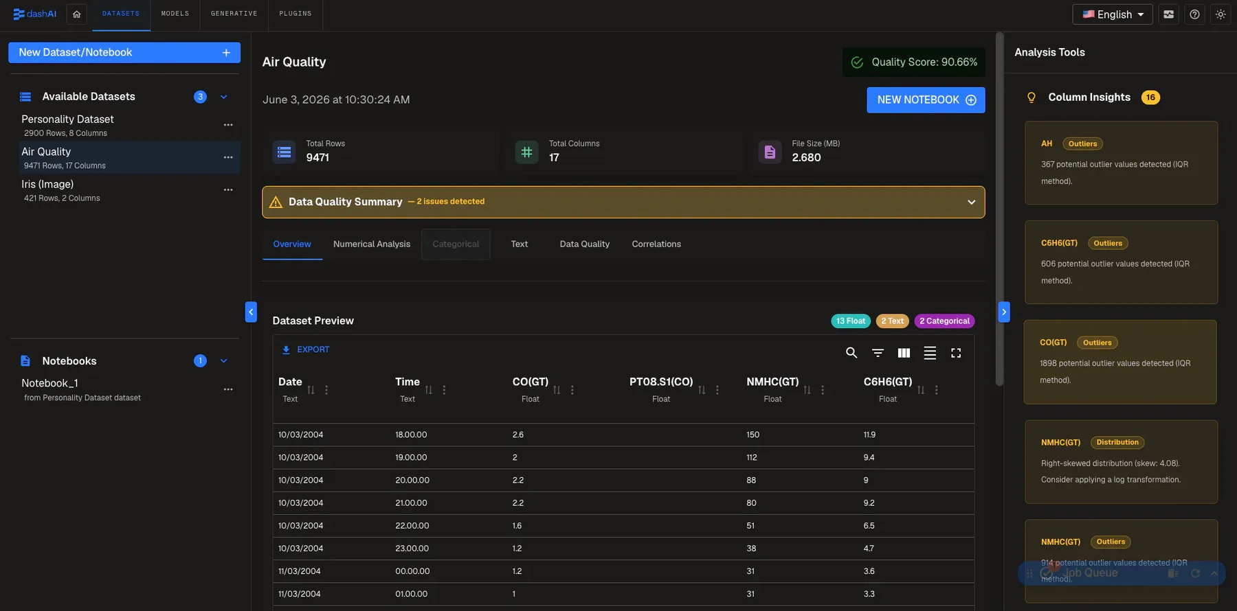This screenshot has height=611, width=1237.
Task: Toggle table row density
Action: 930,353
